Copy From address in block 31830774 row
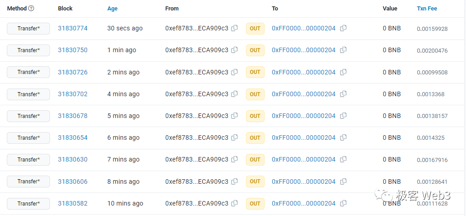The height and width of the screenshot is (216, 466). 235,28
